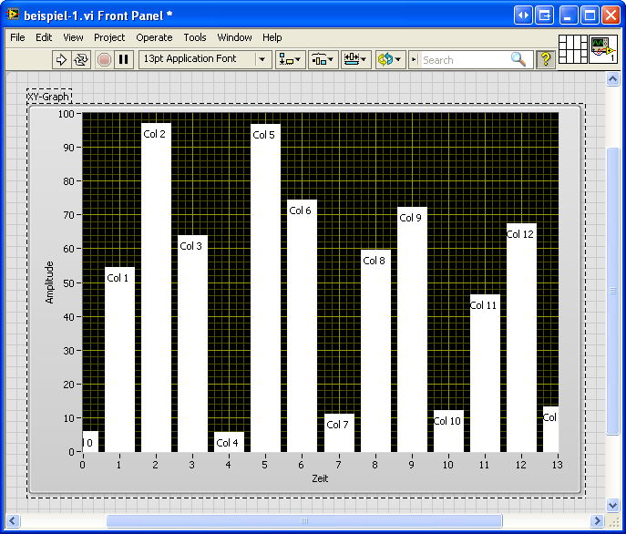Open the Tools menu

pos(195,37)
